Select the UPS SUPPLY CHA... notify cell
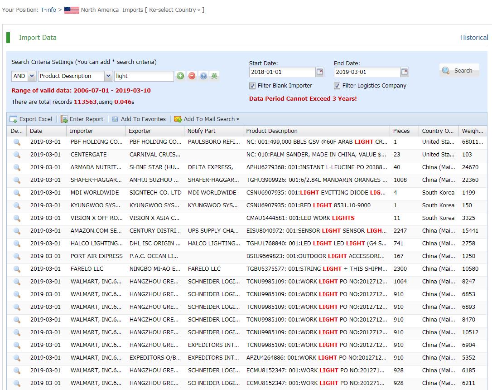 (213, 231)
